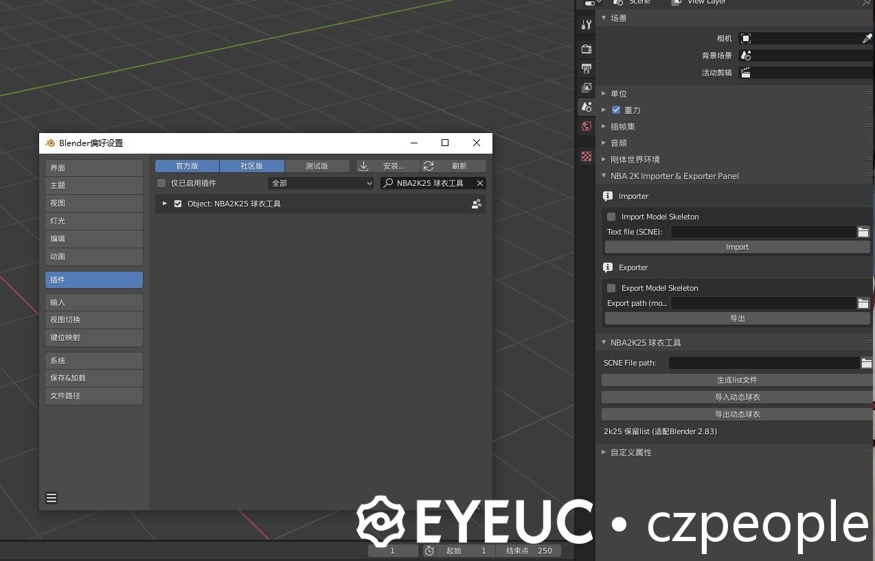
Task: Toggle the 官方版 filter button
Action: tap(187, 166)
